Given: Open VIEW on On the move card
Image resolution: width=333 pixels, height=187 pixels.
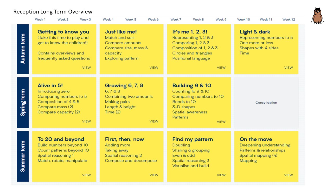Looking at the screenshot, I should point(288,175).
